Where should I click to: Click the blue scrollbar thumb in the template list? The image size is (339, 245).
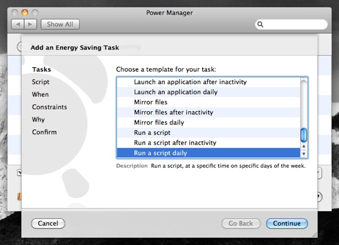304,135
